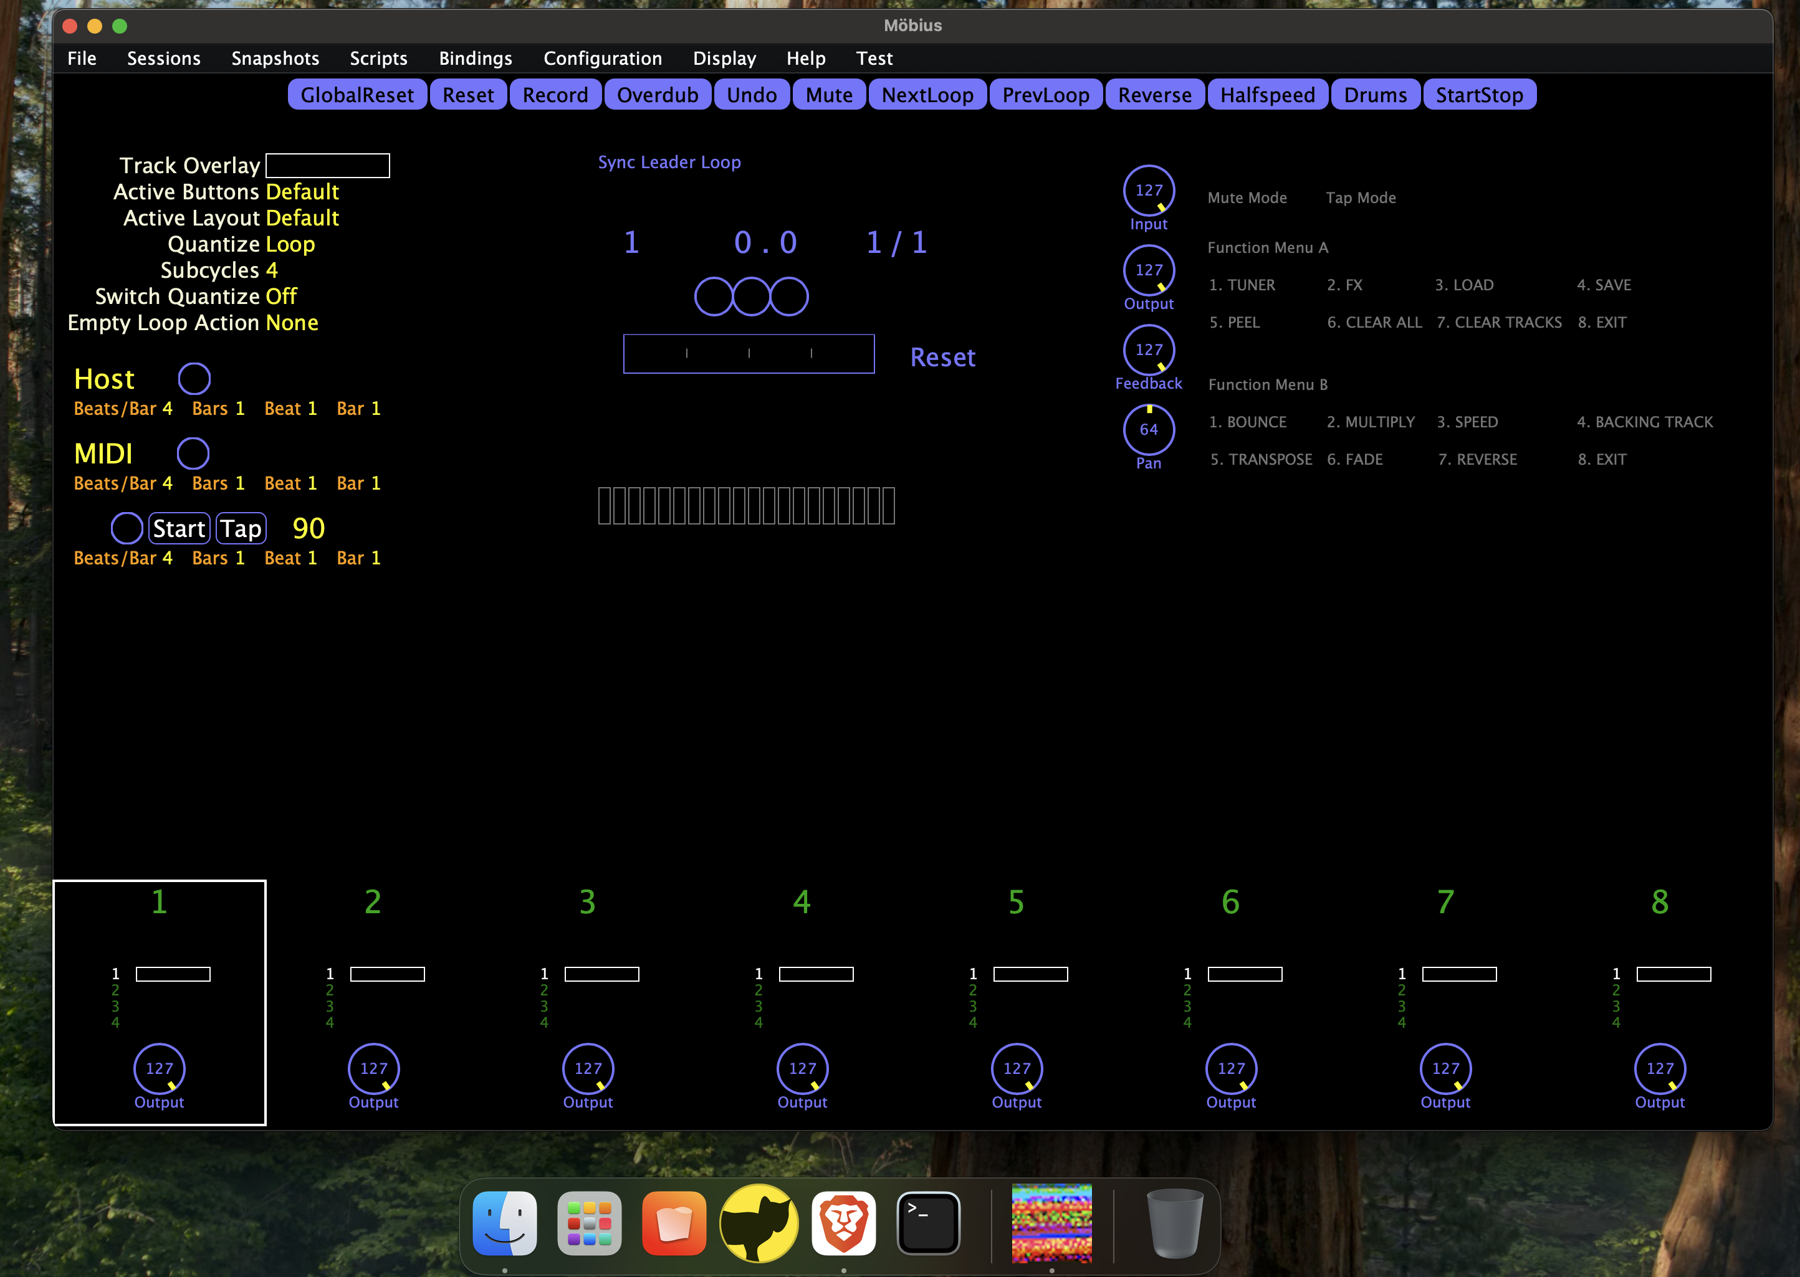Viewport: 1800px width, 1277px height.
Task: Engage Halfspeed playback
Action: click(x=1266, y=94)
